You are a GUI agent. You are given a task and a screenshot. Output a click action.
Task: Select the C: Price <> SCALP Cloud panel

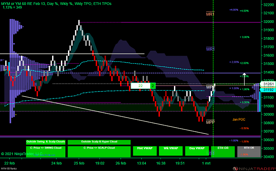pyautogui.click(x=99, y=152)
